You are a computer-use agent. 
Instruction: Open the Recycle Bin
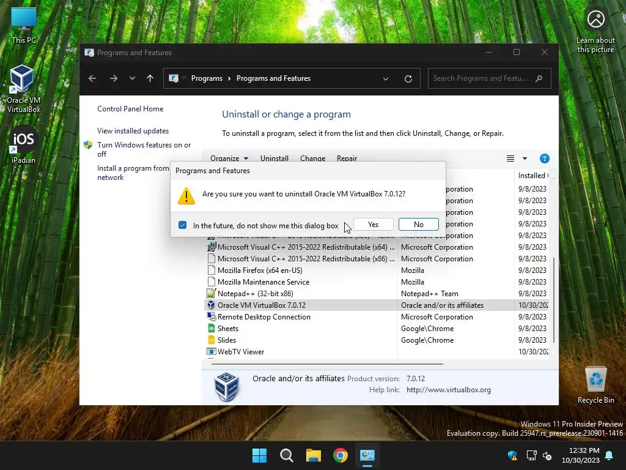(x=595, y=386)
